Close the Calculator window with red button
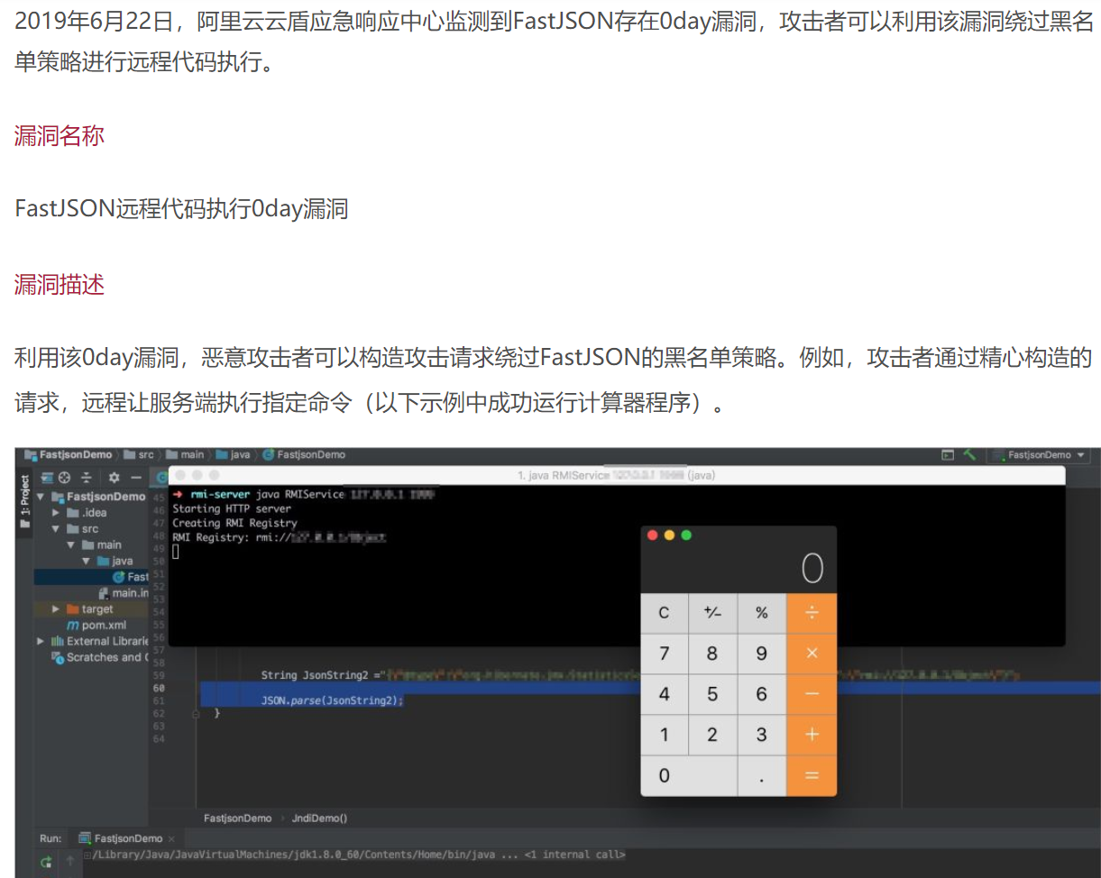This screenshot has width=1101, height=878. coord(653,535)
